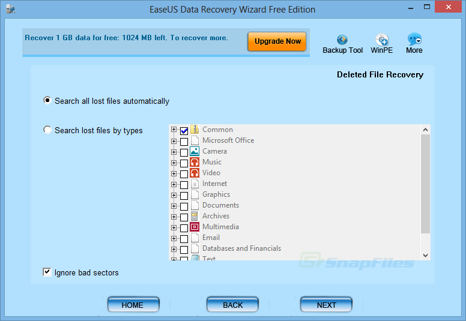Open the More chat bubble icon
466x321 pixels.
414,39
